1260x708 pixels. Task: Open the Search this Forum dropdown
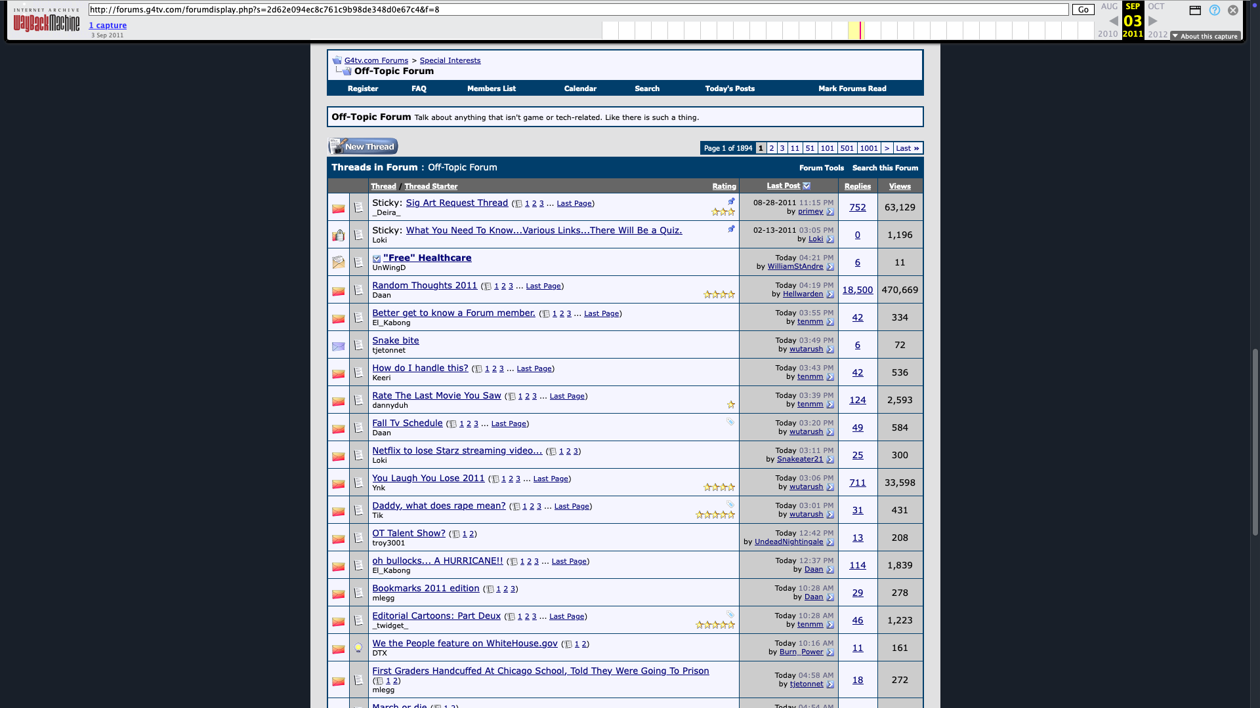885,168
